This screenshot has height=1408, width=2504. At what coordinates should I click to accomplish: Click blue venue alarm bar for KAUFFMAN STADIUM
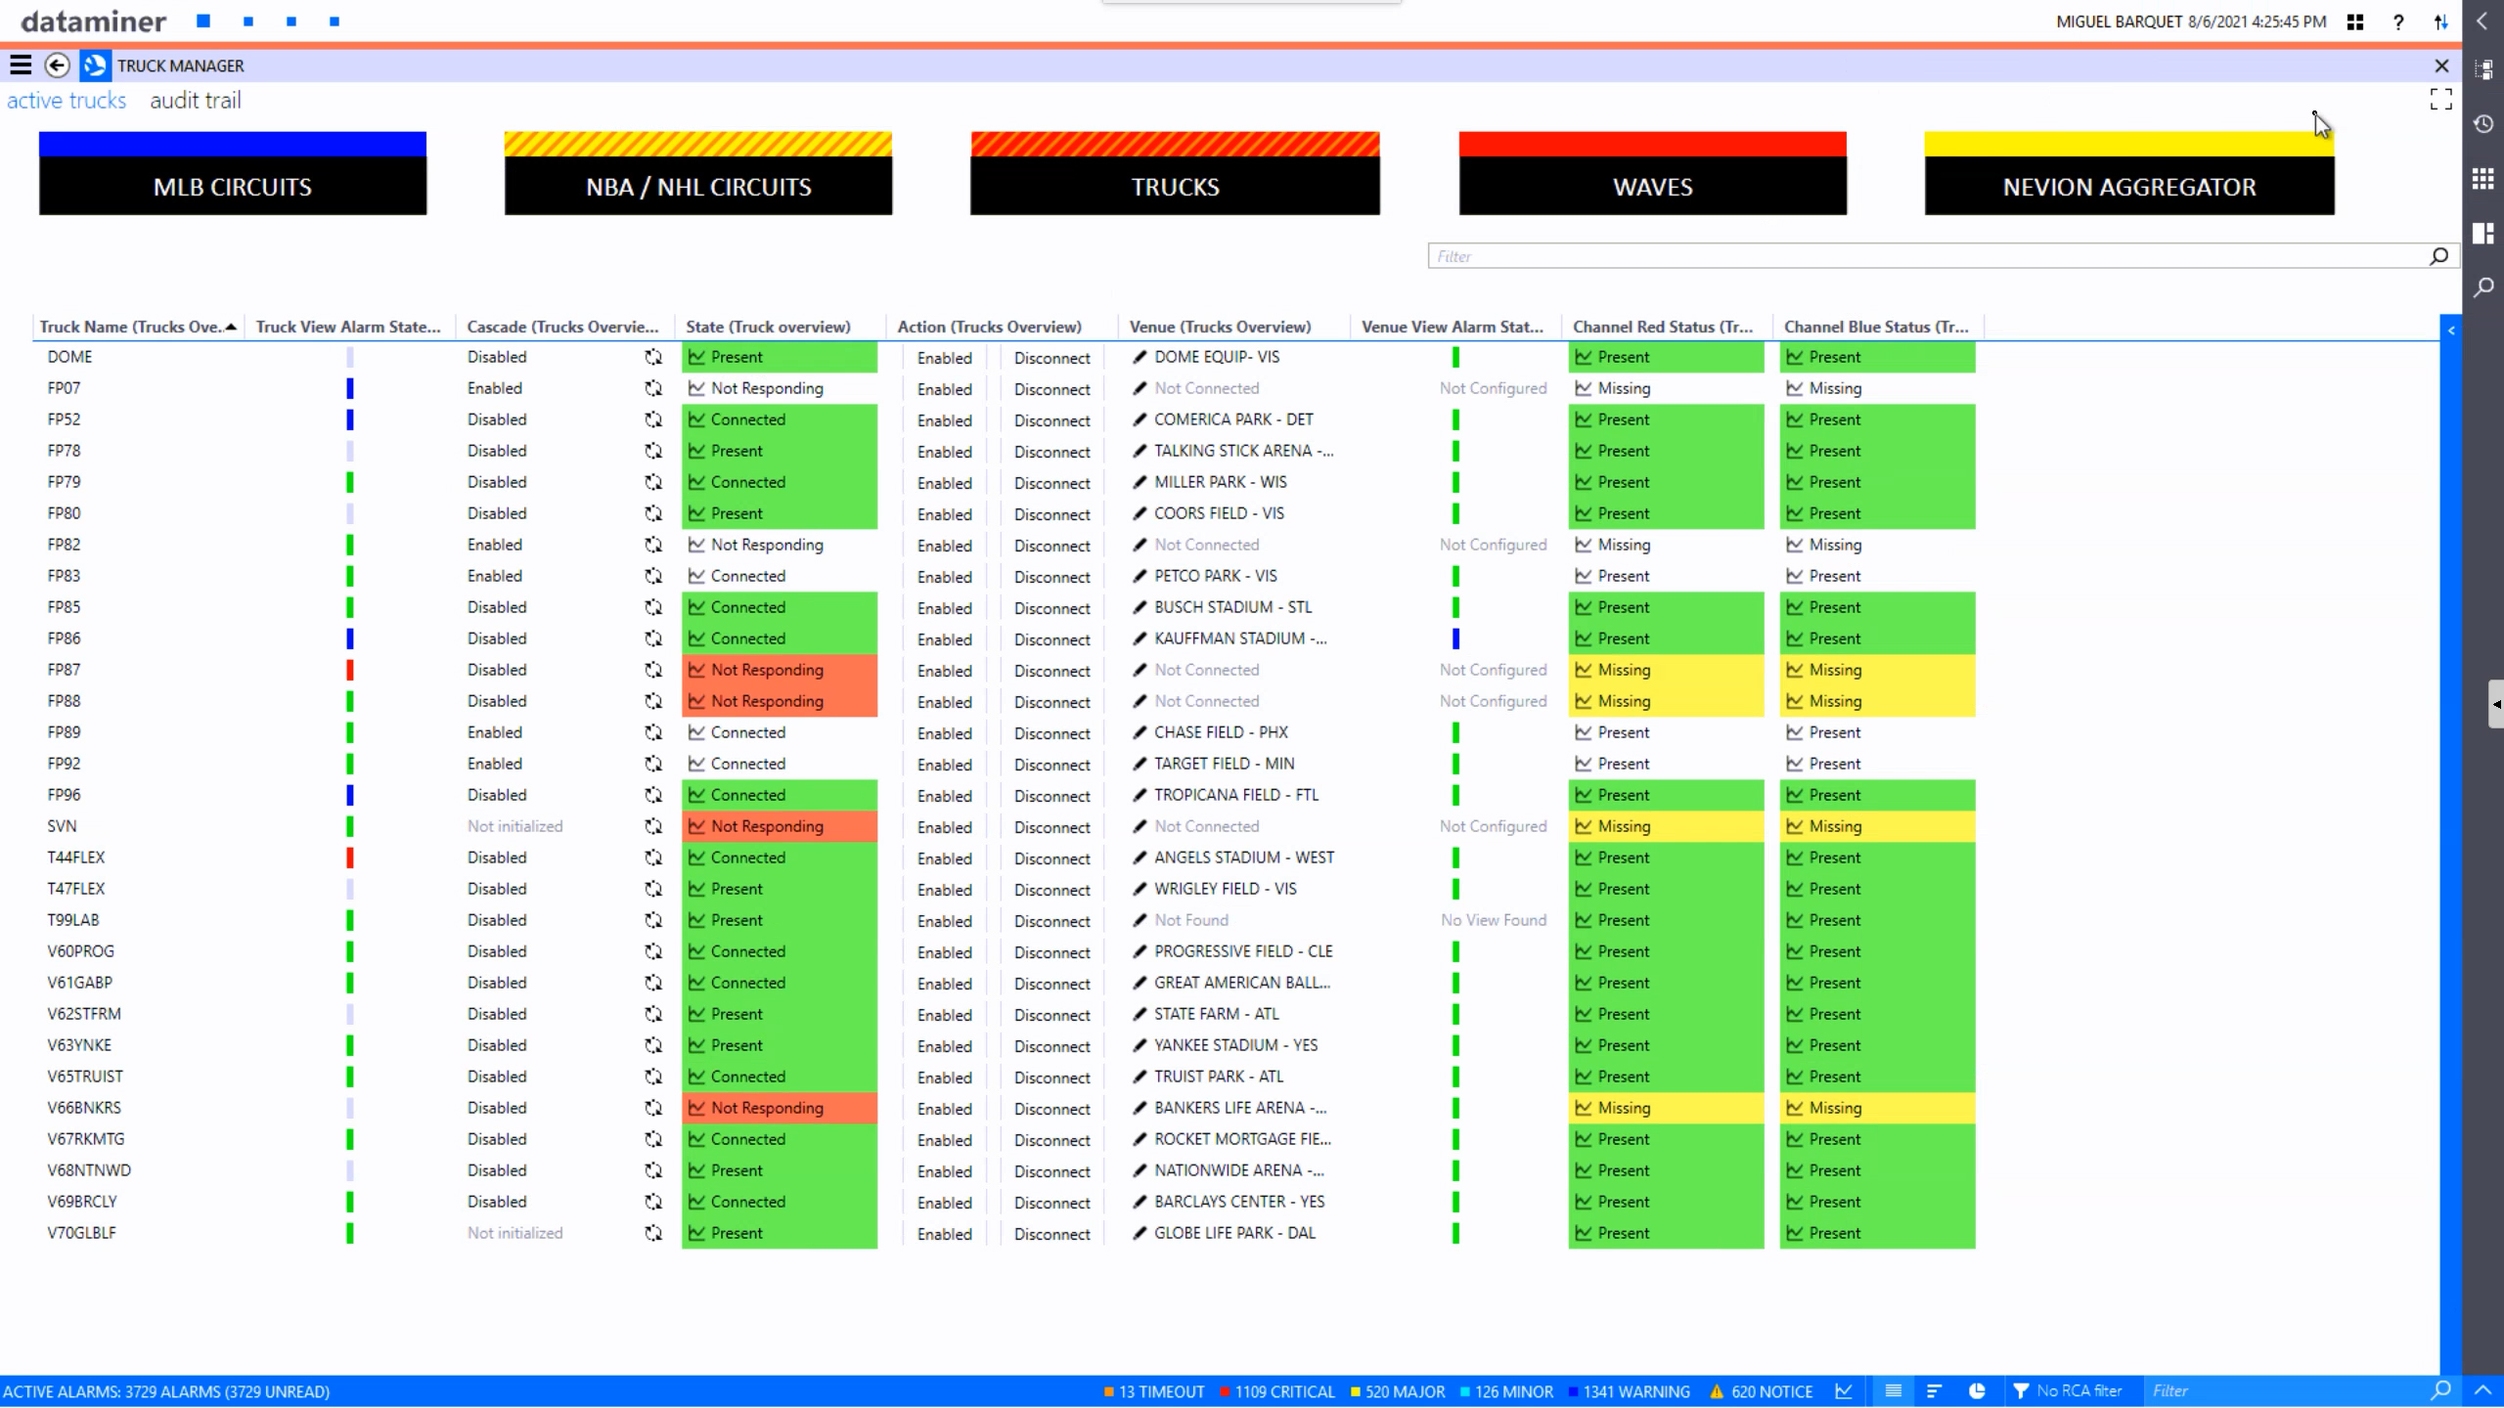[x=1455, y=638]
